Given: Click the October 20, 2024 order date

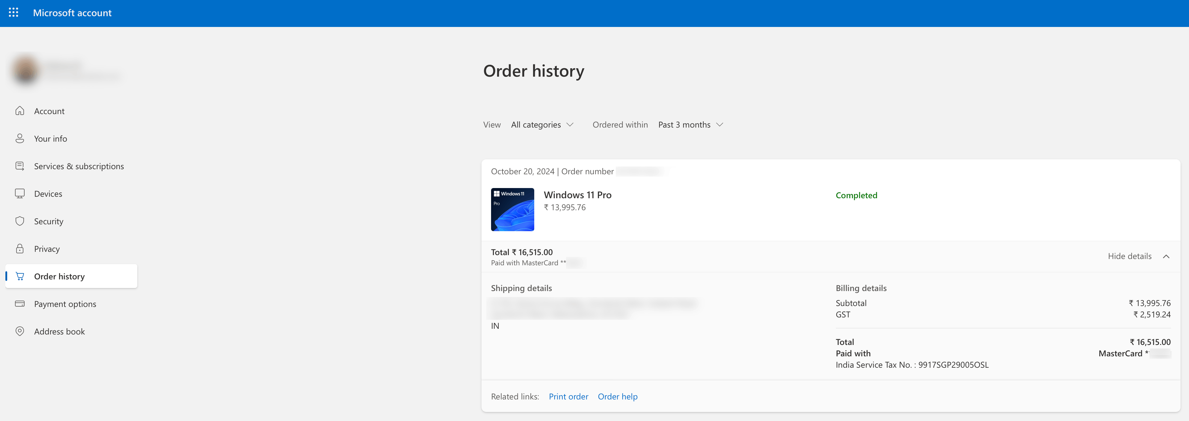Looking at the screenshot, I should coord(523,172).
